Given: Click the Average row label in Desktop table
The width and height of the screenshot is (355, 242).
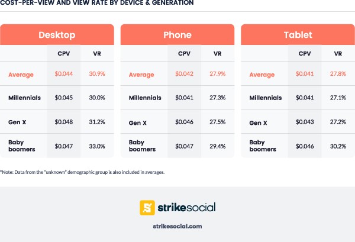Looking at the screenshot, I should click(21, 75).
